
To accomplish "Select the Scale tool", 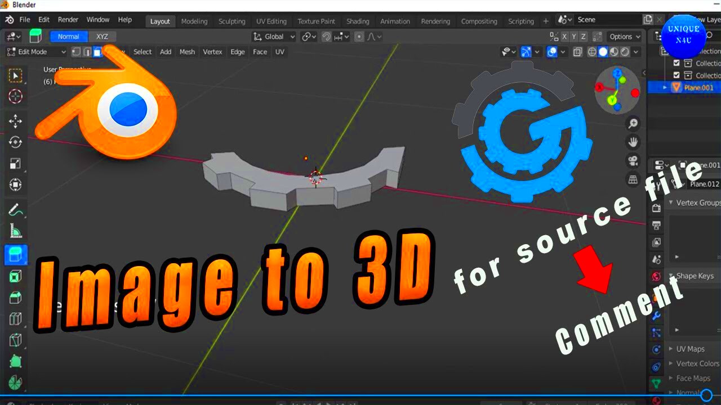I will [x=15, y=164].
